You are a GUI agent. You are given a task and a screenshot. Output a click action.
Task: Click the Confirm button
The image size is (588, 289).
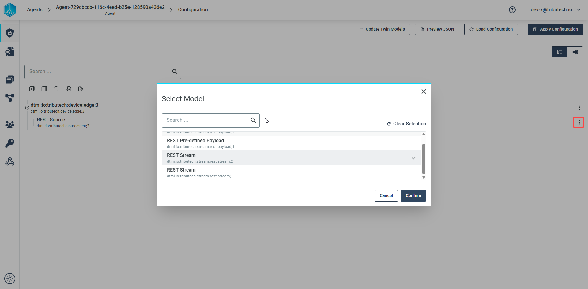coord(413,196)
